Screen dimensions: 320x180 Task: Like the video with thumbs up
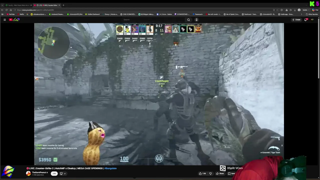click(x=202, y=173)
